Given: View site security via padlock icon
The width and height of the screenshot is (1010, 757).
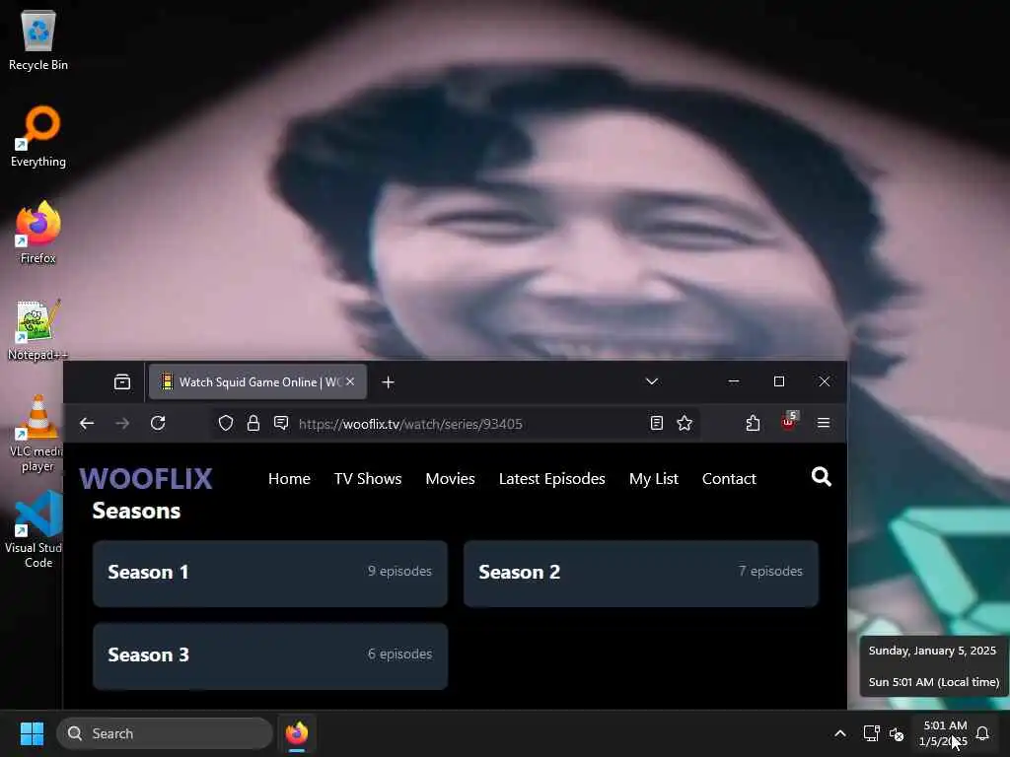Looking at the screenshot, I should click(253, 423).
